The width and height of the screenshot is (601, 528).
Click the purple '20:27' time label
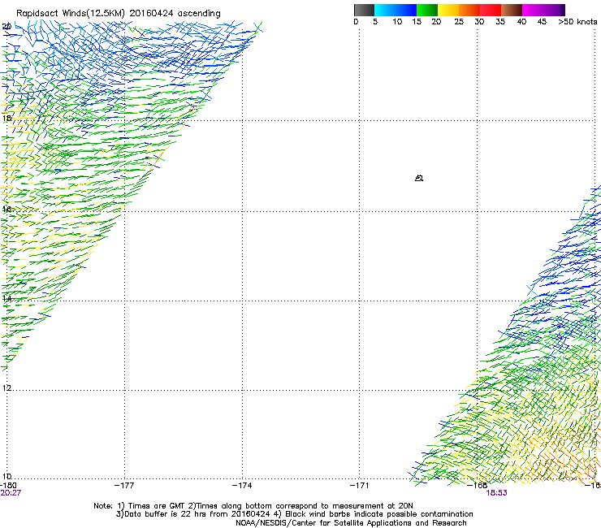coord(11,493)
